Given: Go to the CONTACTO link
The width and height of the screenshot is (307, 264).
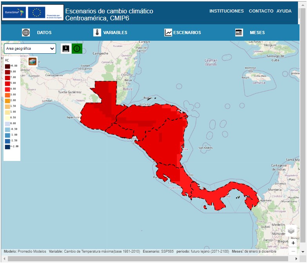Looking at the screenshot, I should coord(261,11).
